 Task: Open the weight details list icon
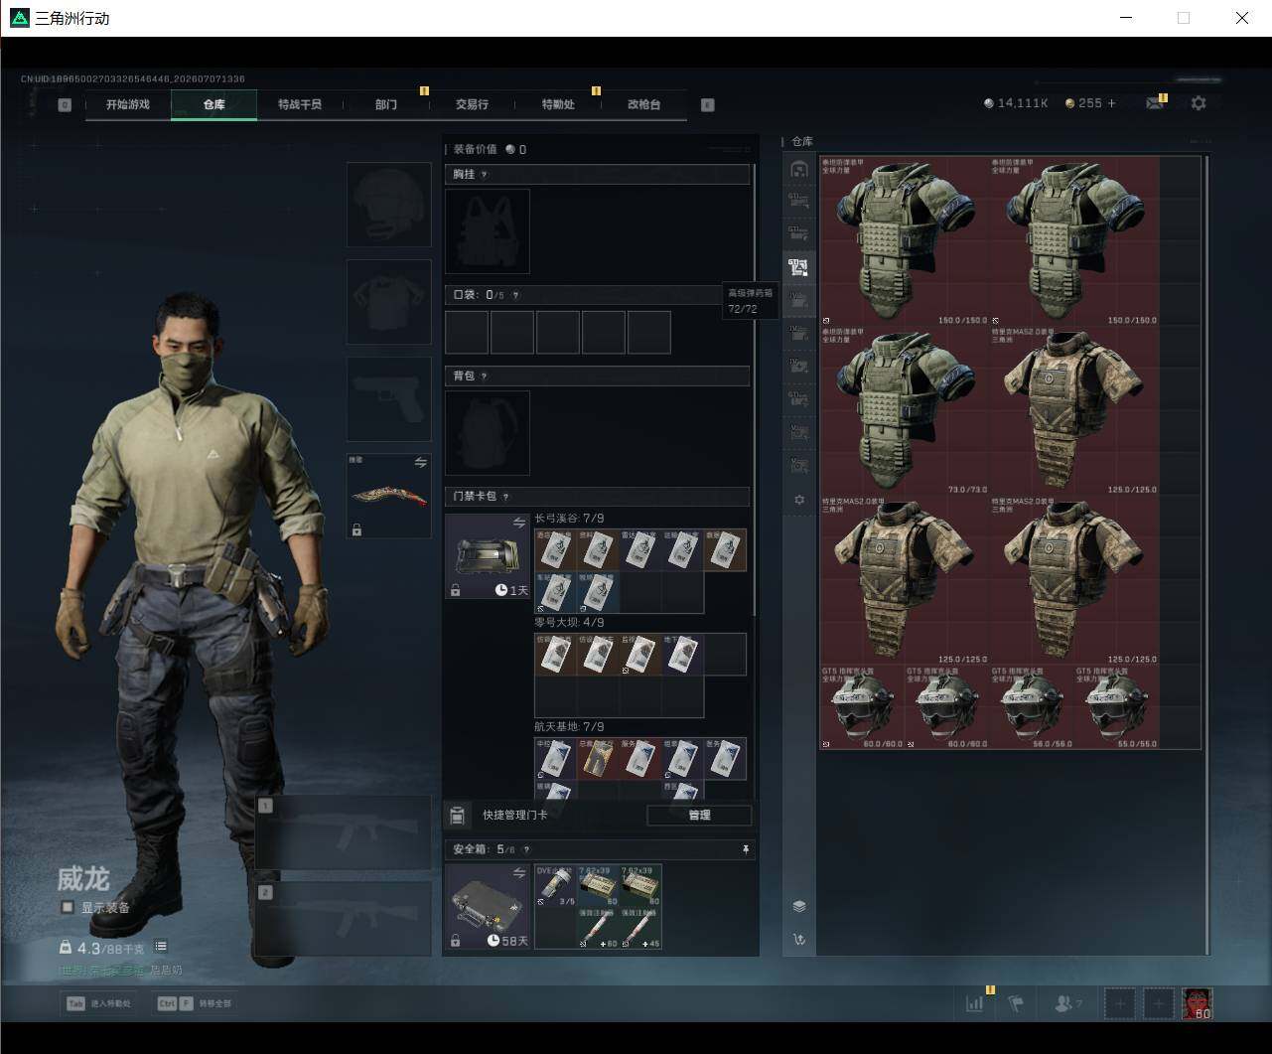pos(161,947)
